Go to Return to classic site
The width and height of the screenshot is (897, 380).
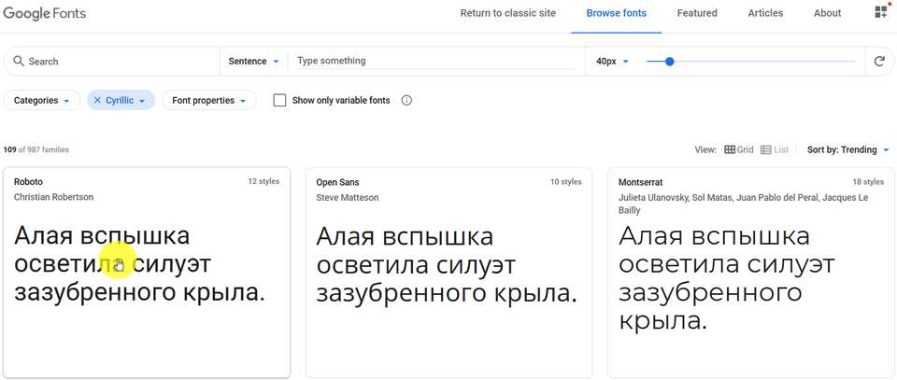(508, 13)
